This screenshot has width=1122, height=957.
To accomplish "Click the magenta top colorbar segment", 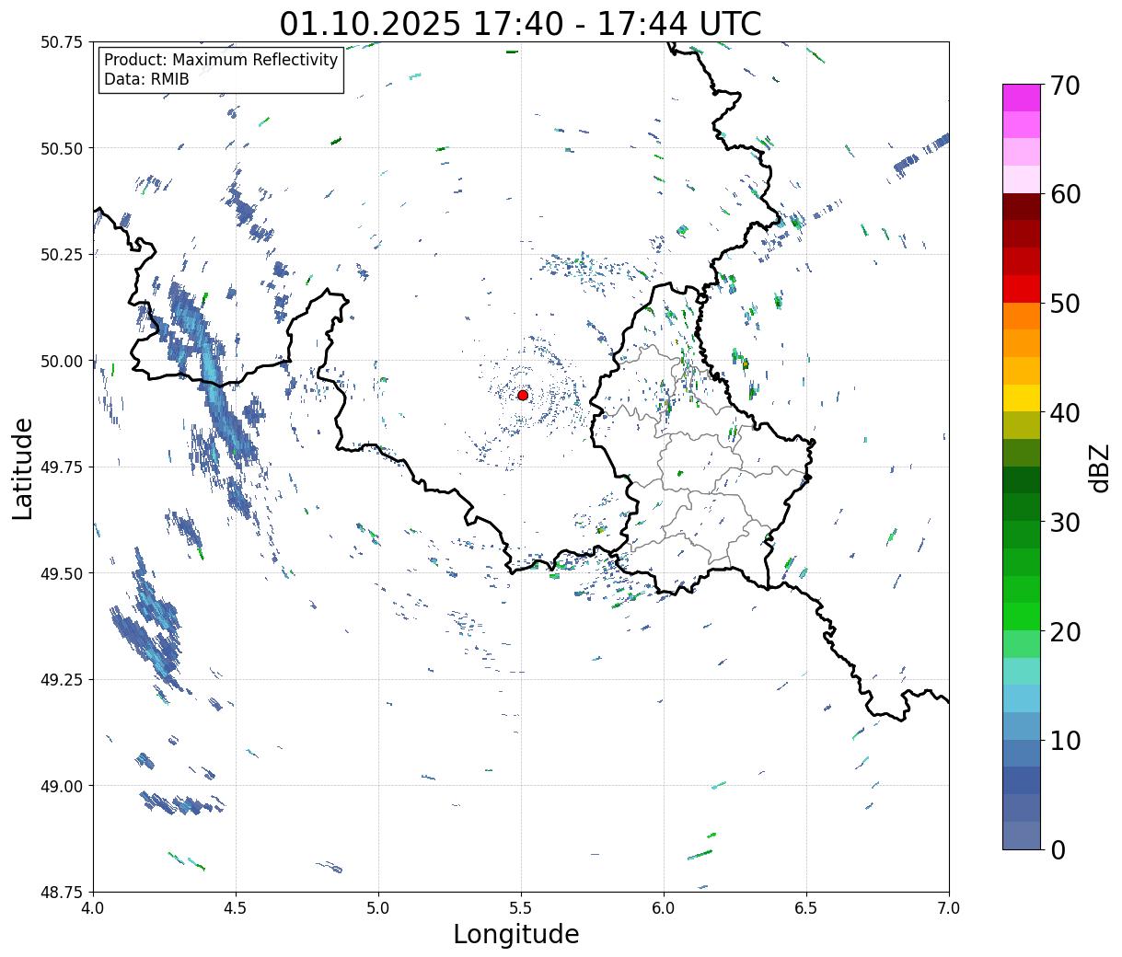I will (x=1021, y=98).
